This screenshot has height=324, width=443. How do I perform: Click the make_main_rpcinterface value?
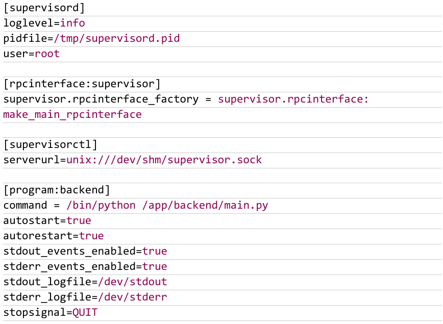pyautogui.click(x=72, y=114)
